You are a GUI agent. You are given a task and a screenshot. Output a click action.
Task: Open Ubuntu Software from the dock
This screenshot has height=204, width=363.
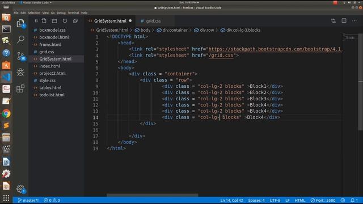(6, 65)
